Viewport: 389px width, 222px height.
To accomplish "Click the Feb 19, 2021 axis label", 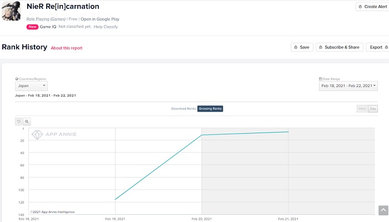I will (115, 219).
